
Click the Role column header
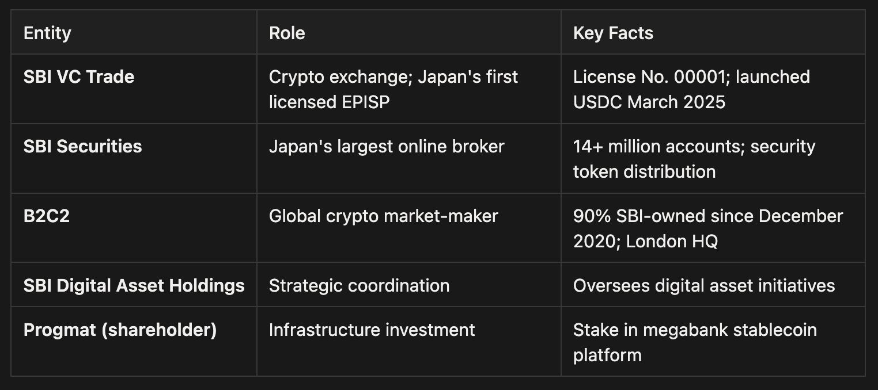[287, 33]
